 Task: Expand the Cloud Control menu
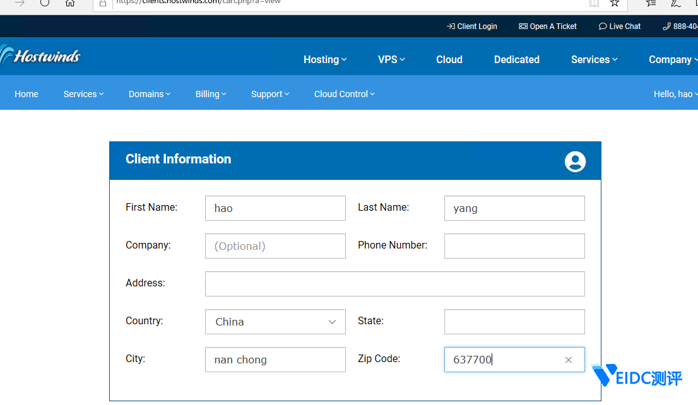tap(344, 94)
